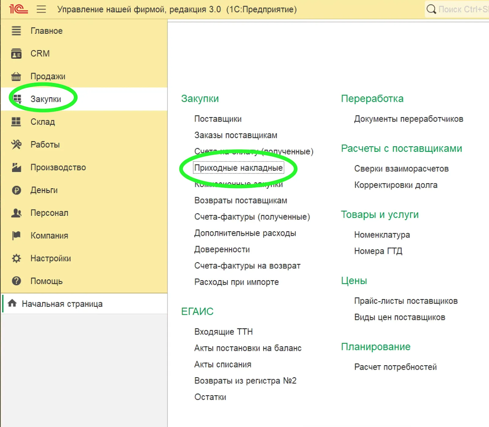Click the CRM contact card icon
This screenshot has width=489, height=427.
[x=16, y=54]
